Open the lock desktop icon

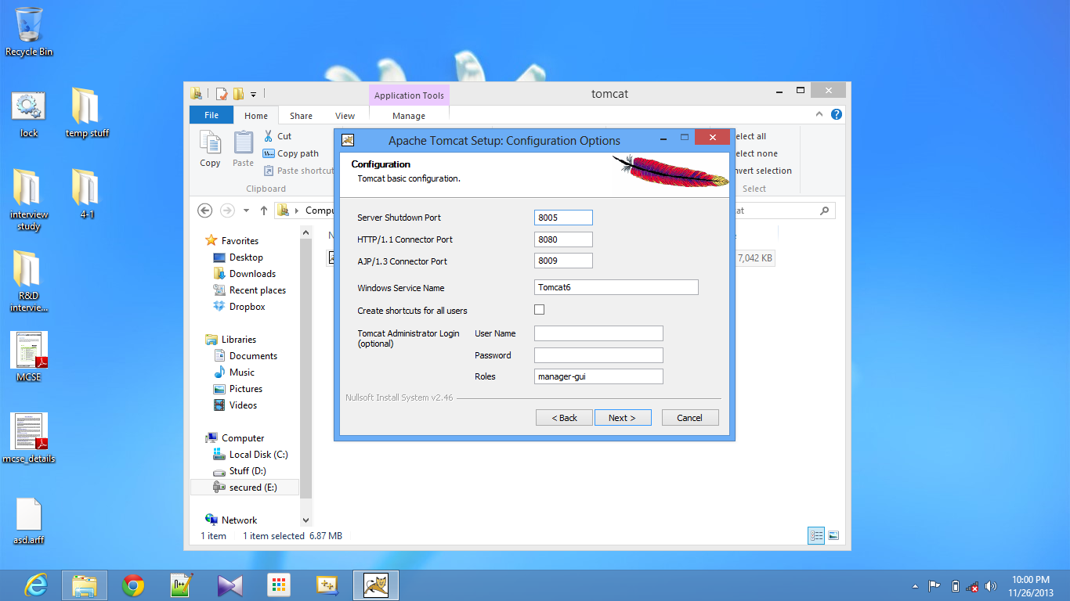29,113
